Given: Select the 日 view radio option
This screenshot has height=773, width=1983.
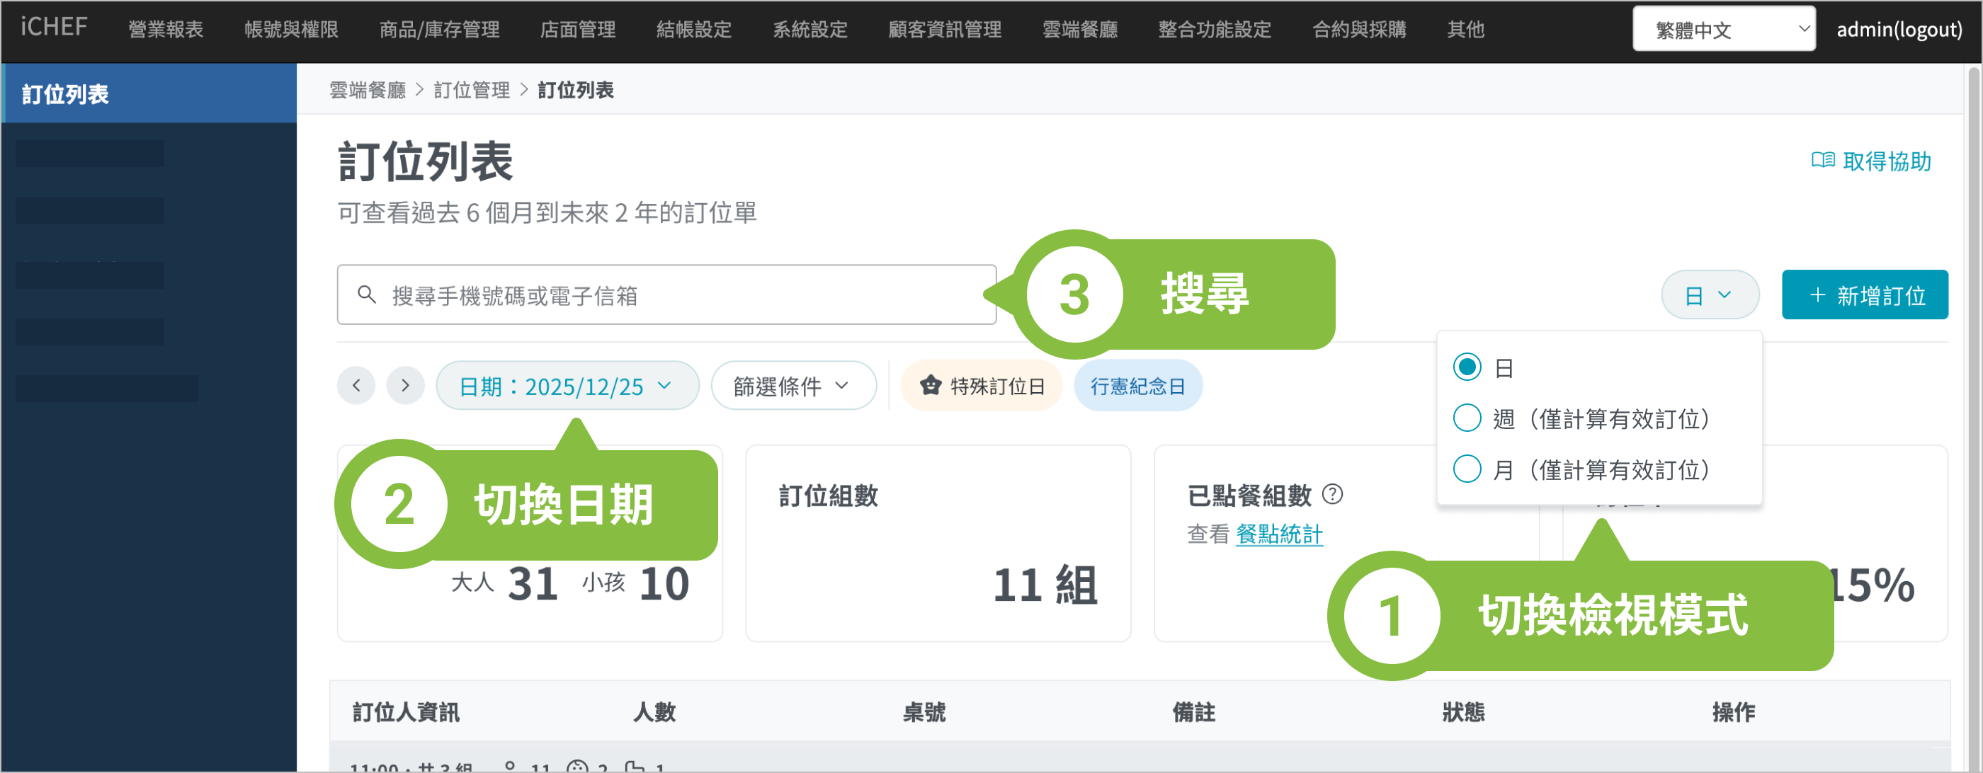Looking at the screenshot, I should (1467, 367).
